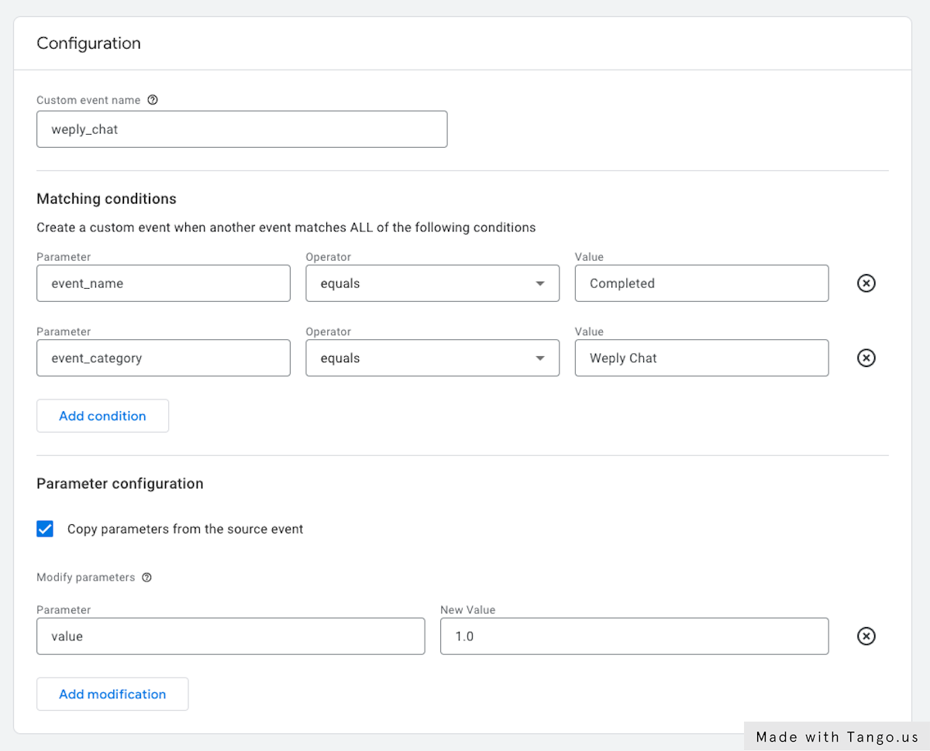Select the Matching conditions heading
This screenshot has width=930, height=751.
coord(106,199)
